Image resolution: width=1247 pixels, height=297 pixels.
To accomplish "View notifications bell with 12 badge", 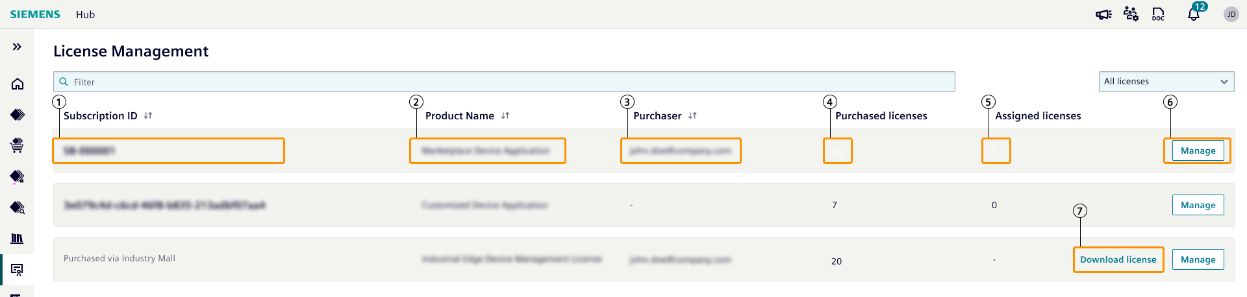I will click(1194, 14).
